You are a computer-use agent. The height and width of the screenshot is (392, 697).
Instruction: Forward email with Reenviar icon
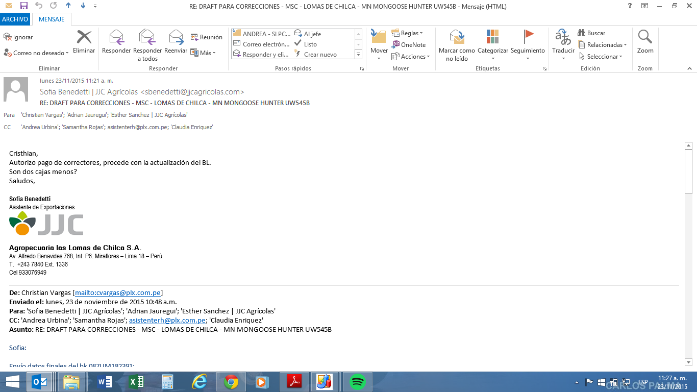click(176, 38)
